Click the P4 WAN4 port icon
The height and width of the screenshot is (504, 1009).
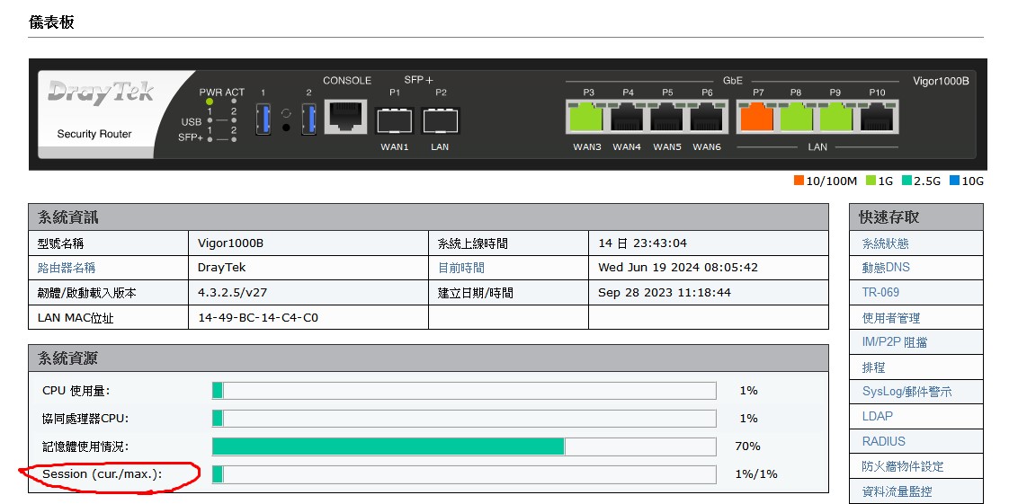coord(628,118)
